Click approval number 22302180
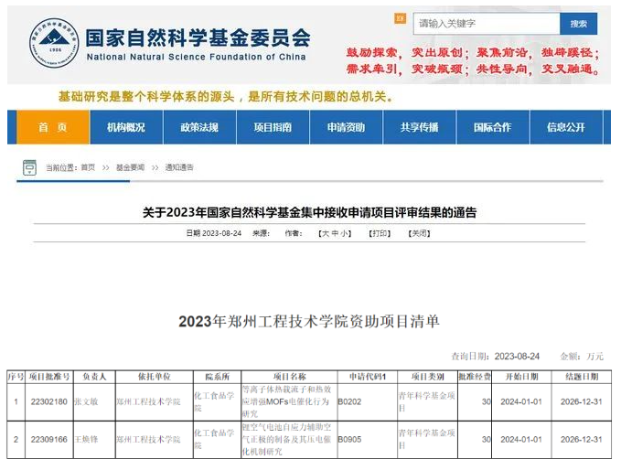The image size is (621, 470). click(49, 402)
